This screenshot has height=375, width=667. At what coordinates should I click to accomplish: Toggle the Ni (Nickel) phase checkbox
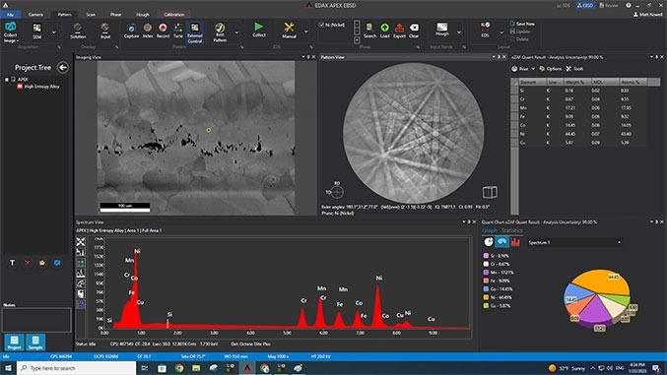coord(321,25)
